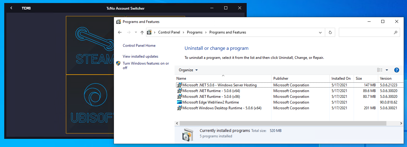Image resolution: width=407 pixels, height=147 pixels.
Task: Click the 147 MB size cell
Action: (x=370, y=85)
